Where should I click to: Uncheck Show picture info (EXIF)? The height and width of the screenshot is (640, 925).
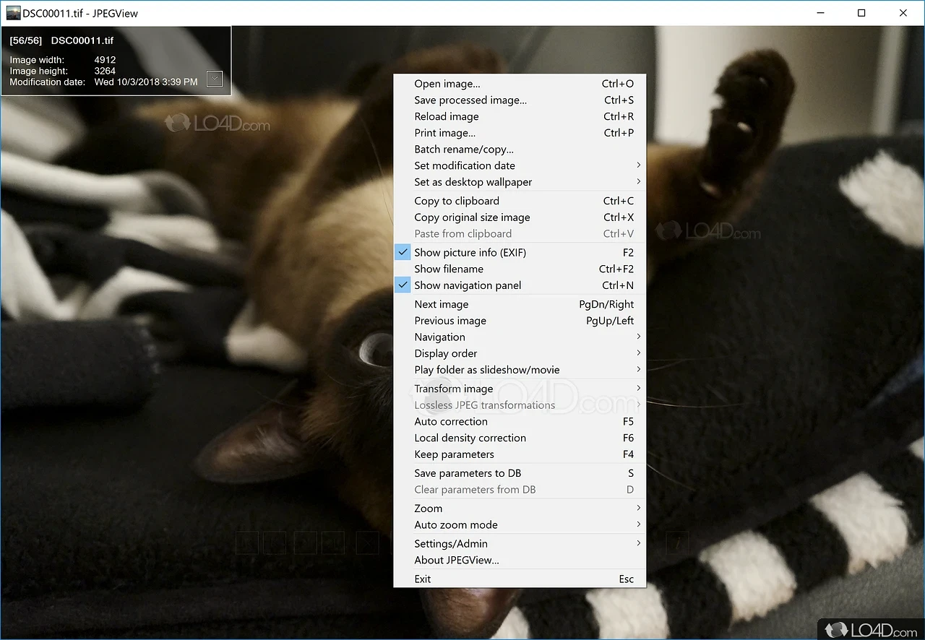470,252
